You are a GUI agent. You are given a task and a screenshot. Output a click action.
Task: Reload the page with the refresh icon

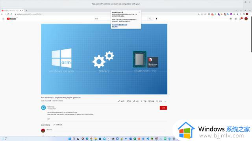[8, 14]
